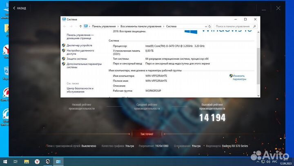Select the Система breadcrumb item
This screenshot has height=166, width=294.
click(171, 26)
